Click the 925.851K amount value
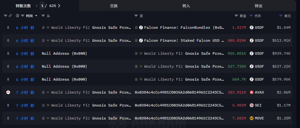Viewport: 300px width, 128px height. (x=237, y=54)
